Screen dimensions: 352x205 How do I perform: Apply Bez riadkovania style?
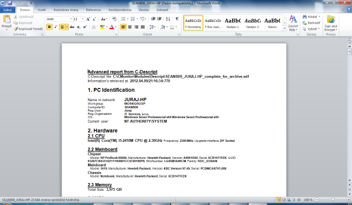[x=213, y=23]
